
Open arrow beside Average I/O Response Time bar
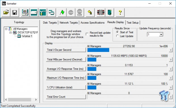171,69
